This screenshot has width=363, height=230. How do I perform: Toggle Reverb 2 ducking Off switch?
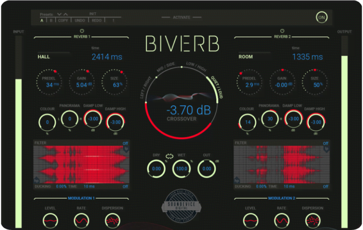pyautogui.click(x=326, y=187)
